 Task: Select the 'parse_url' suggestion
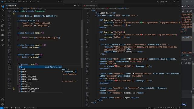coord(40,84)
